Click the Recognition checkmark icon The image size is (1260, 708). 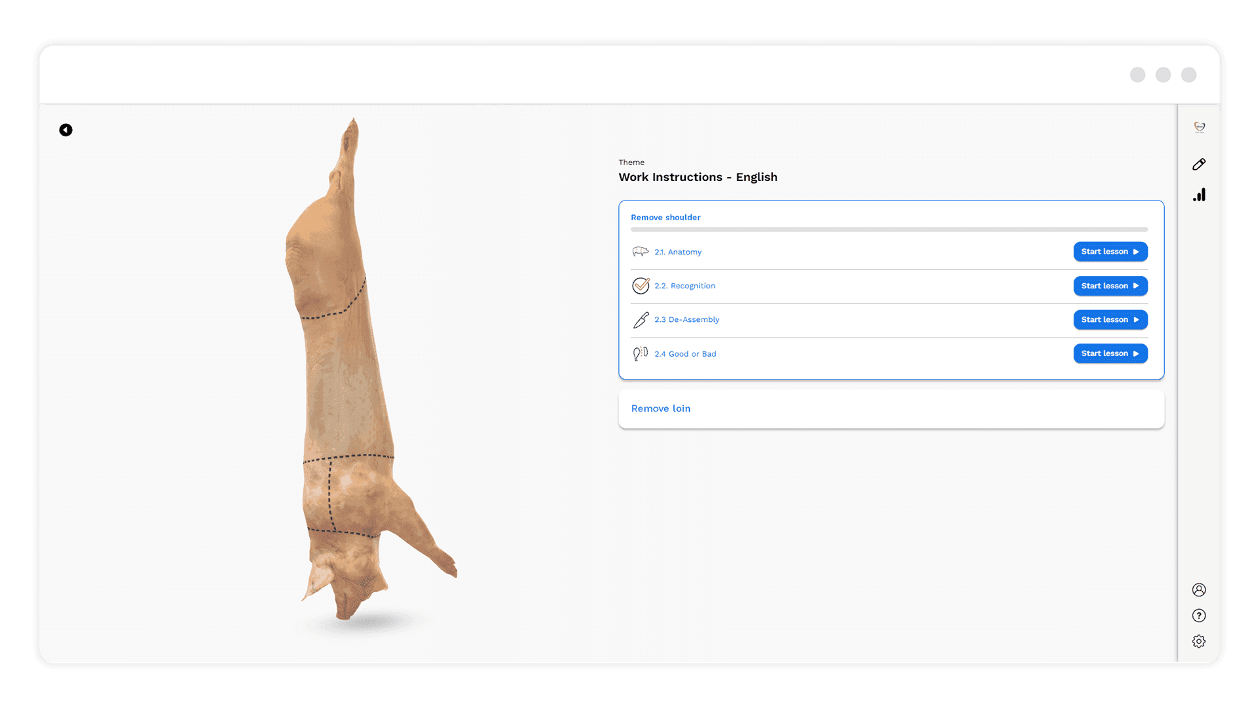(x=640, y=286)
